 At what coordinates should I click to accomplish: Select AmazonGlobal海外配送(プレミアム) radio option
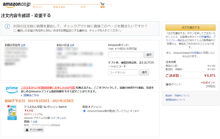(84, 111)
